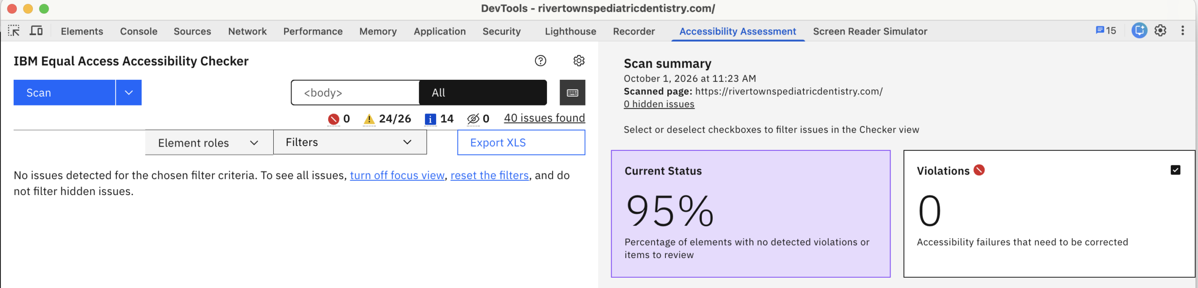Open the Security tab
The height and width of the screenshot is (288, 1198).
click(501, 31)
